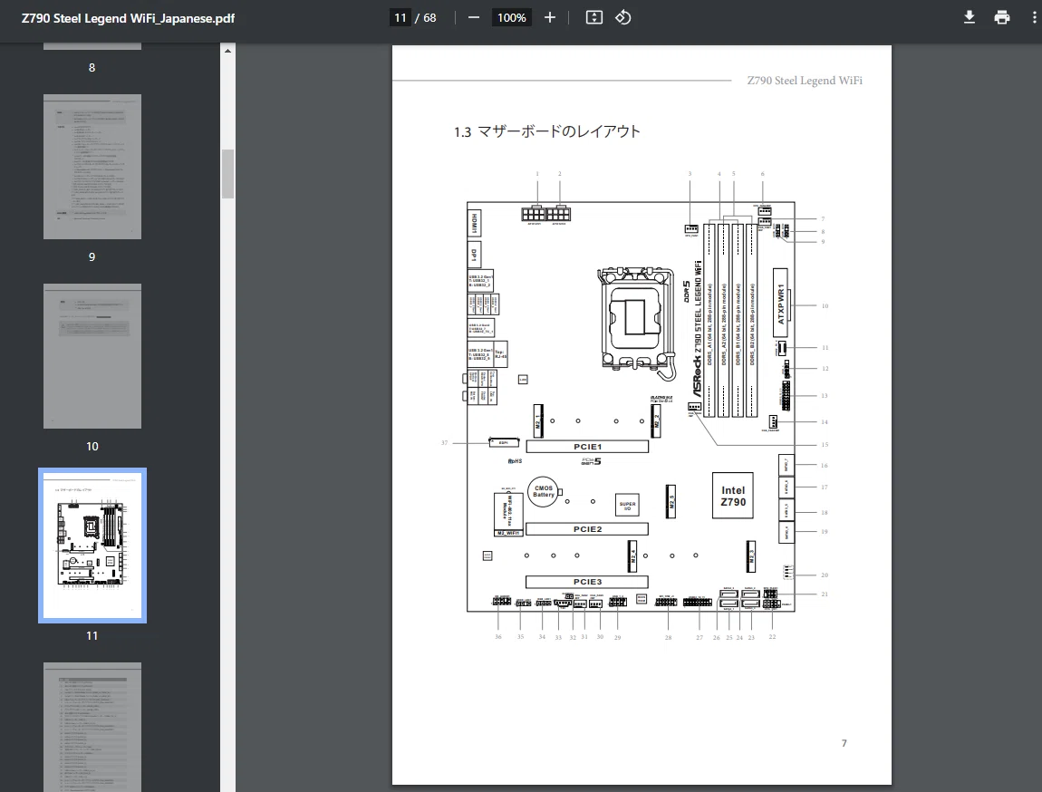Click the heading 1.3 マザーボードのレイアウト
This screenshot has width=1042, height=792.
pos(547,131)
